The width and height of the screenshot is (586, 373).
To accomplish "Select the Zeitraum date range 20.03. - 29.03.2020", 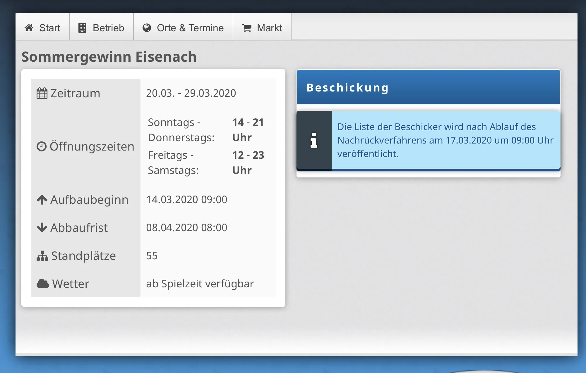I will point(191,93).
